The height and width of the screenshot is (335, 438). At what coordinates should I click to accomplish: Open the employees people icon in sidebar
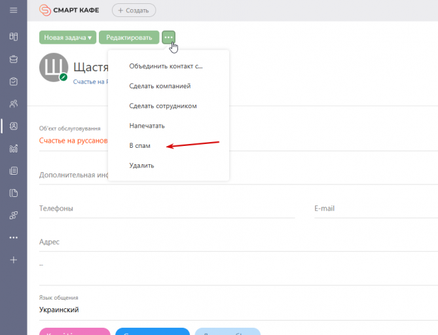pos(13,103)
